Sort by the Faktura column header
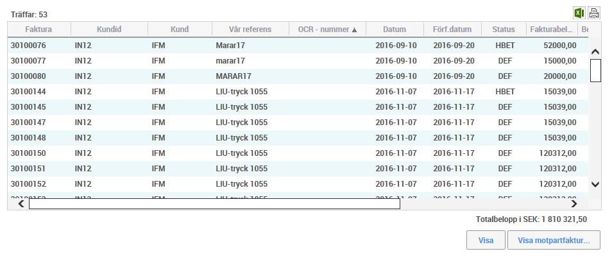Viewport: 612px width, 256px height. pos(38,30)
